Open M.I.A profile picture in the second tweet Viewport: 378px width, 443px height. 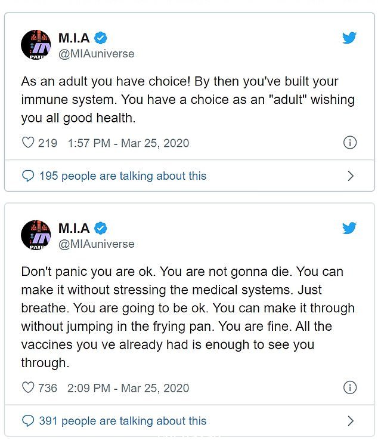click(36, 235)
